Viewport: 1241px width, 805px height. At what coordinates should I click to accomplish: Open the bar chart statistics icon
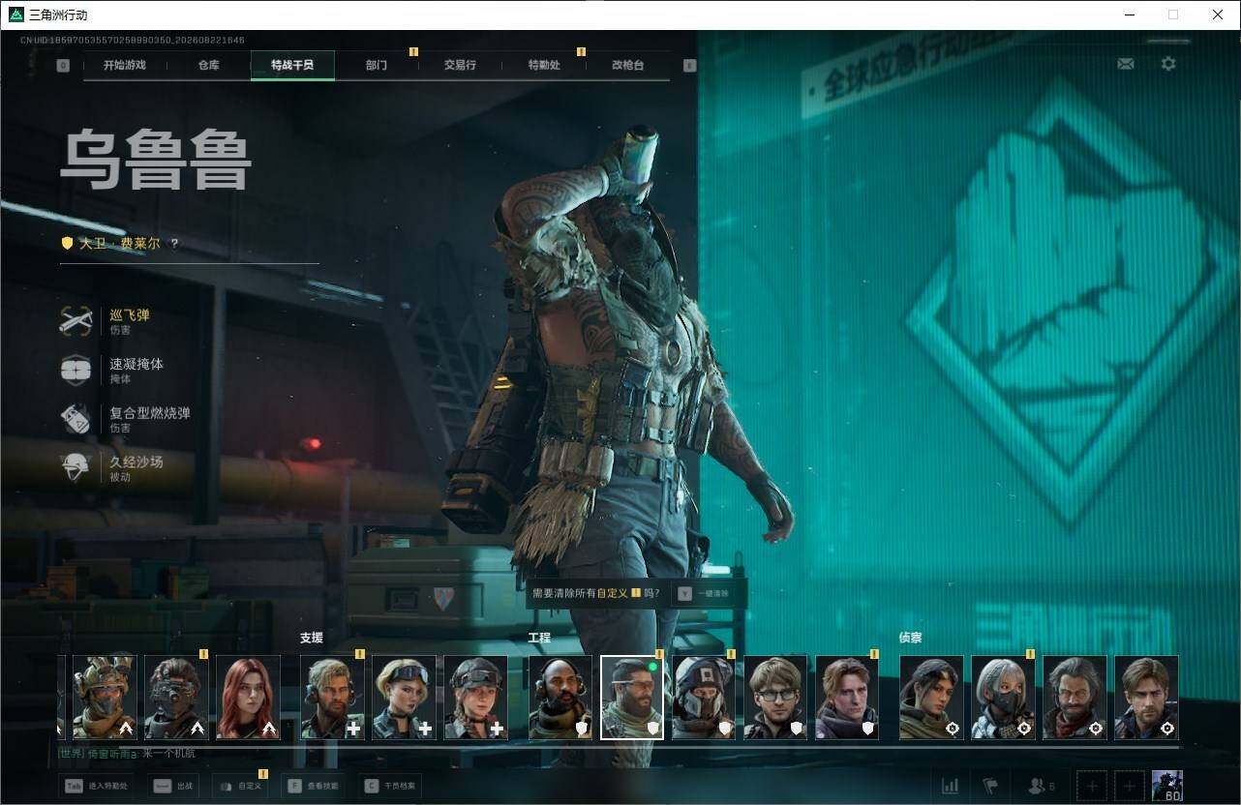coord(950,786)
